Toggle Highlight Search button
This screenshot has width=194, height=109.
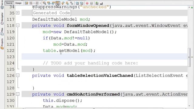tap(58, 3)
